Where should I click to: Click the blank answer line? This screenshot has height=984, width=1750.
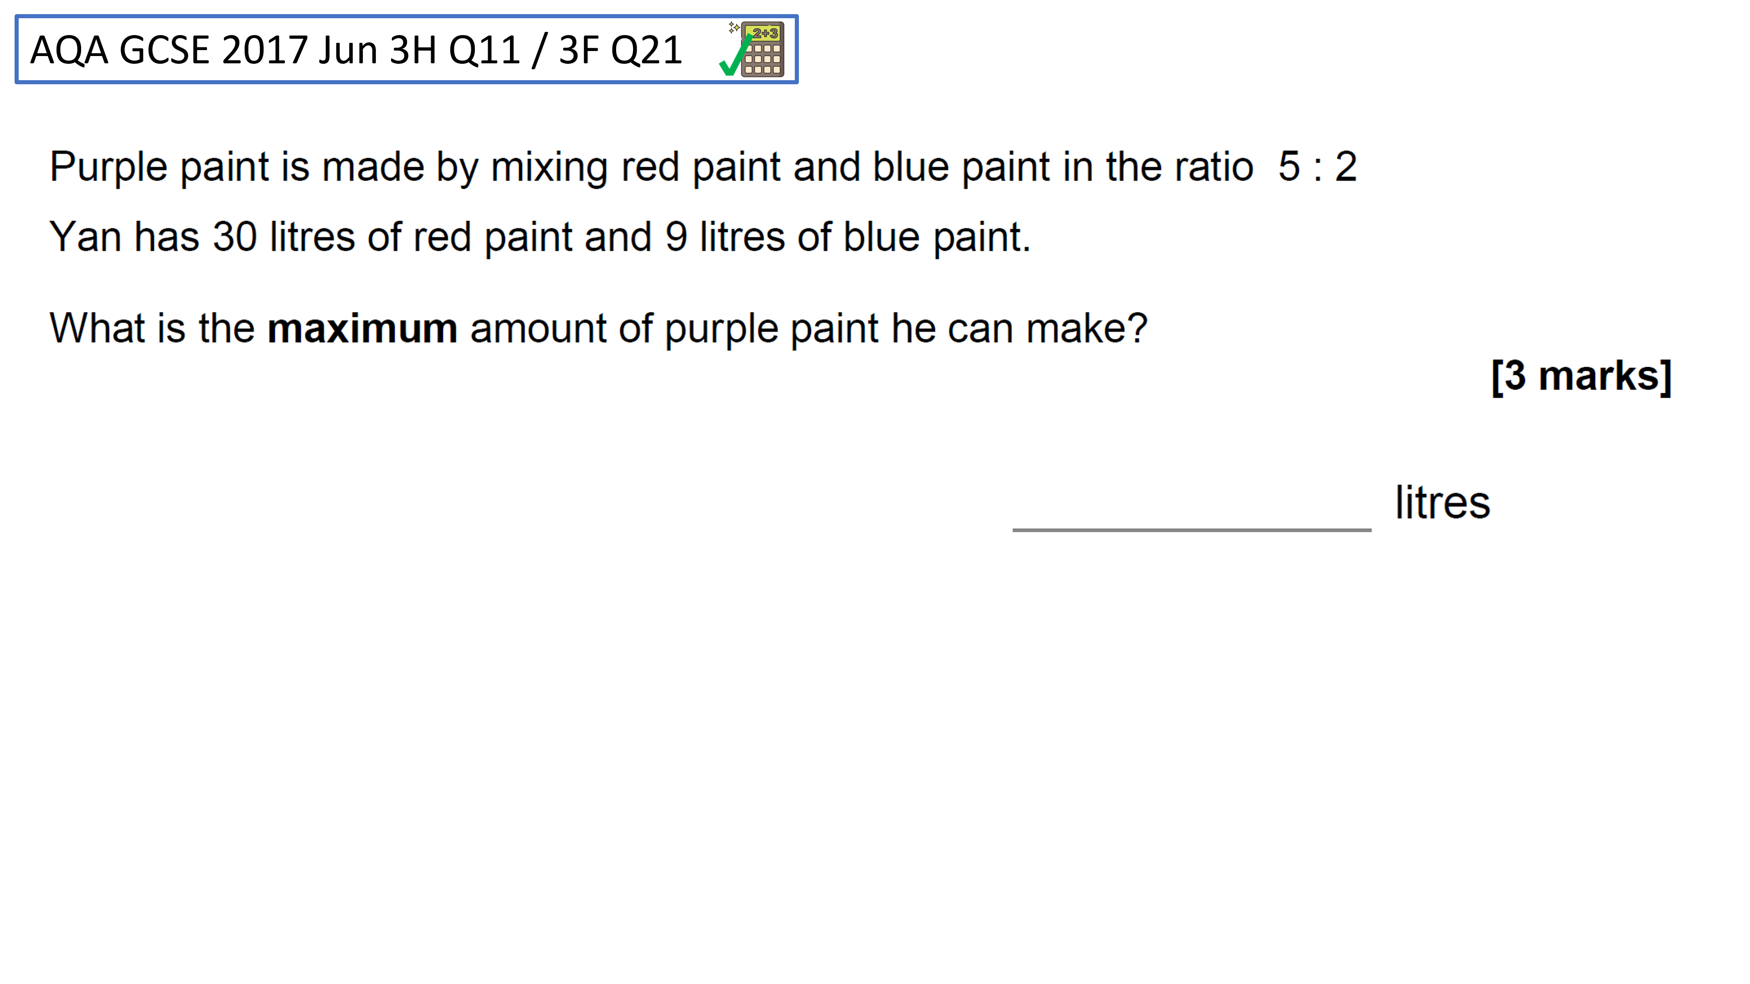pos(1192,529)
